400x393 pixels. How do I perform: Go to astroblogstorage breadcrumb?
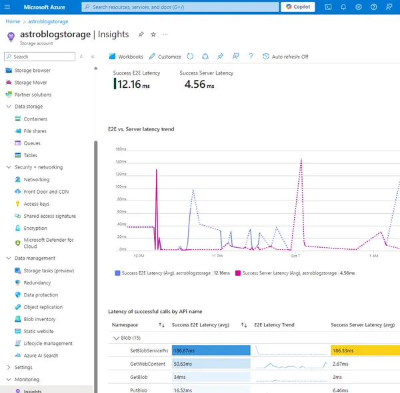pyautogui.click(x=48, y=21)
